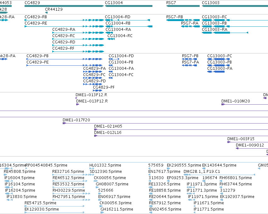Select protein CG4829-PF label
Viewport: 268px width, 214px height.
(x=104, y=87)
